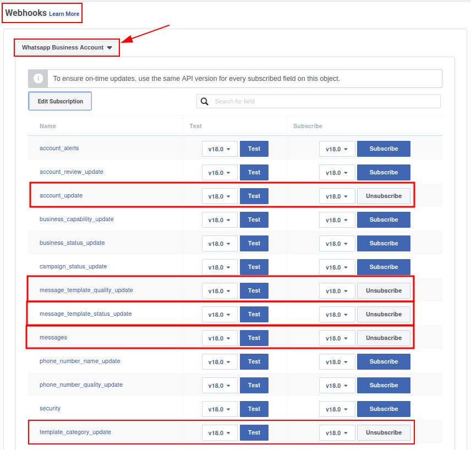Test the template_category_update field
This screenshot has height=450, width=471.
[x=254, y=432]
